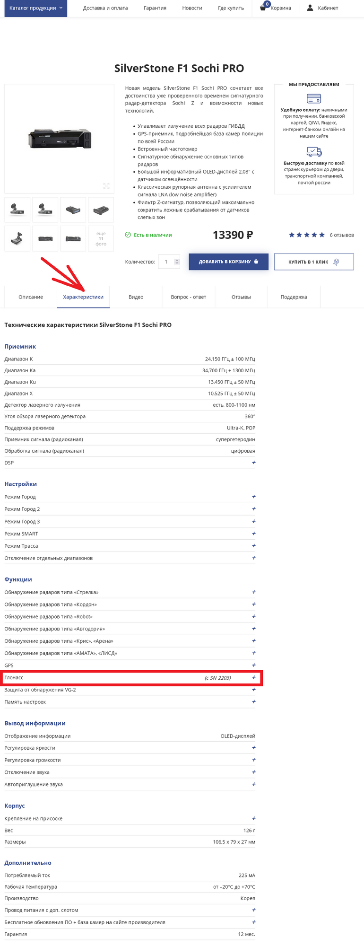The image size is (364, 946).
Task: Open the 6 отзывов link
Action: [x=341, y=235]
